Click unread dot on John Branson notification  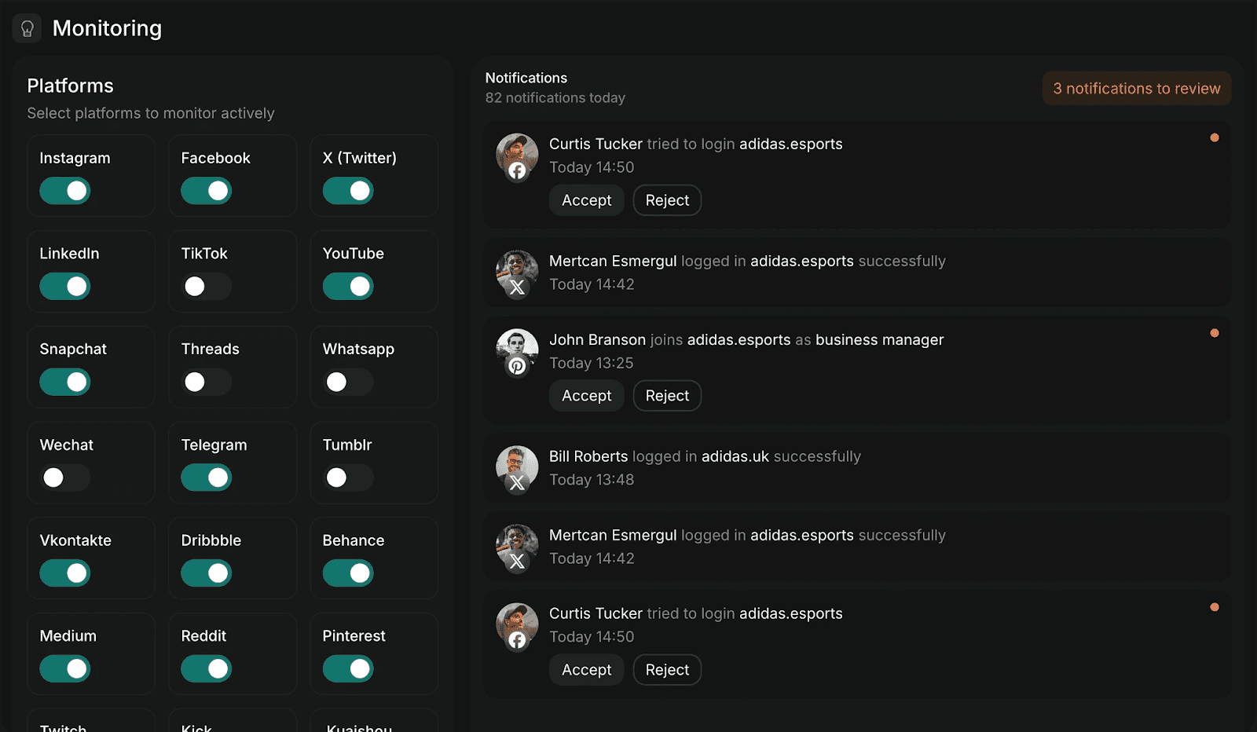coord(1215,333)
